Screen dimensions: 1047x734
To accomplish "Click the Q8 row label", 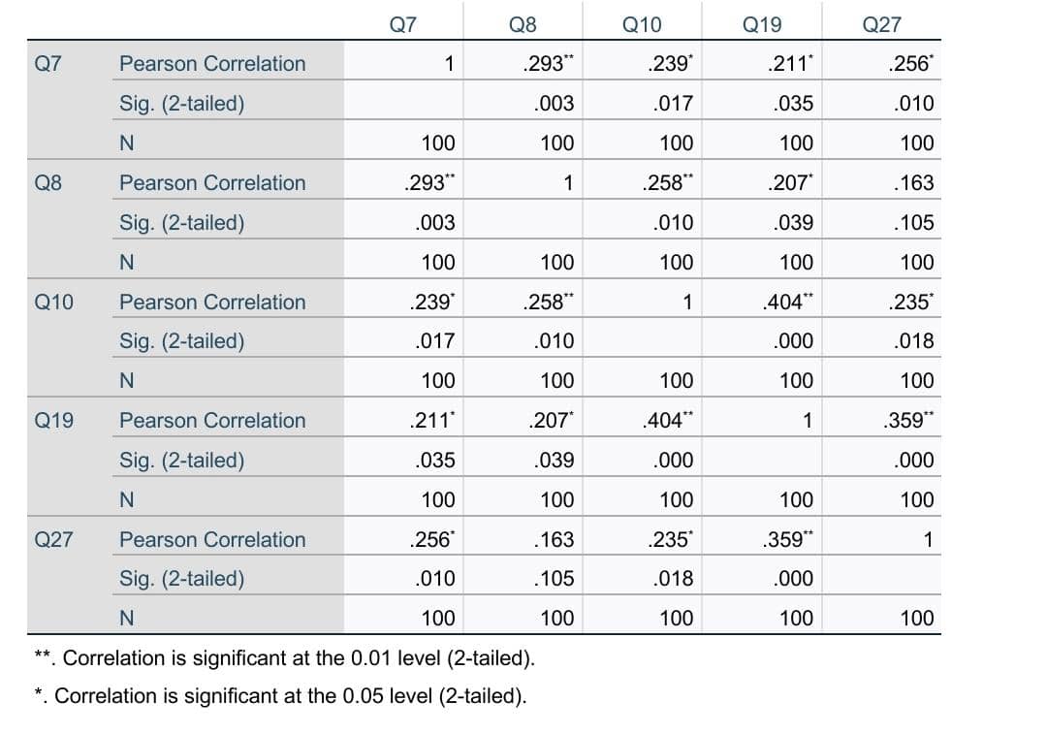I will pyautogui.click(x=48, y=183).
